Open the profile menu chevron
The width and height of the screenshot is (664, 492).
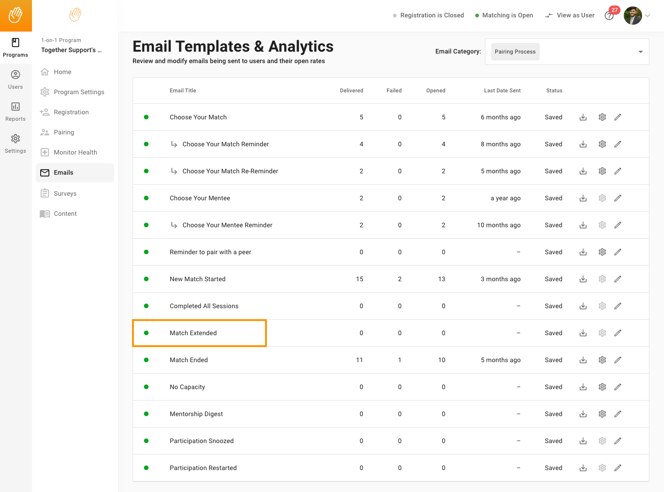click(x=648, y=16)
